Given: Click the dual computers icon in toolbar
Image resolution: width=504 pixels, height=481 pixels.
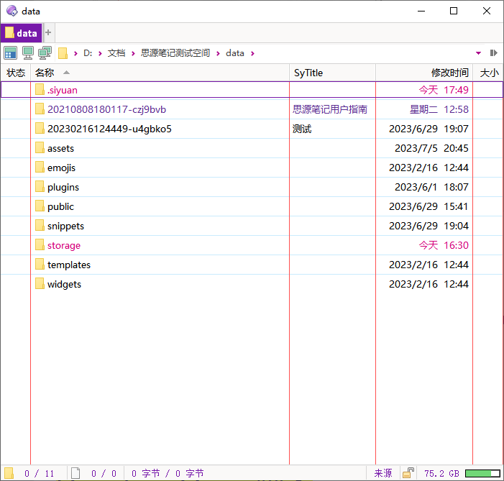Looking at the screenshot, I should point(45,52).
